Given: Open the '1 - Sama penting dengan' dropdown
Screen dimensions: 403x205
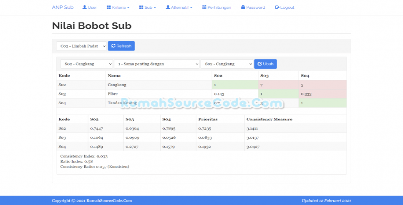Looking at the screenshot, I should (x=157, y=64).
